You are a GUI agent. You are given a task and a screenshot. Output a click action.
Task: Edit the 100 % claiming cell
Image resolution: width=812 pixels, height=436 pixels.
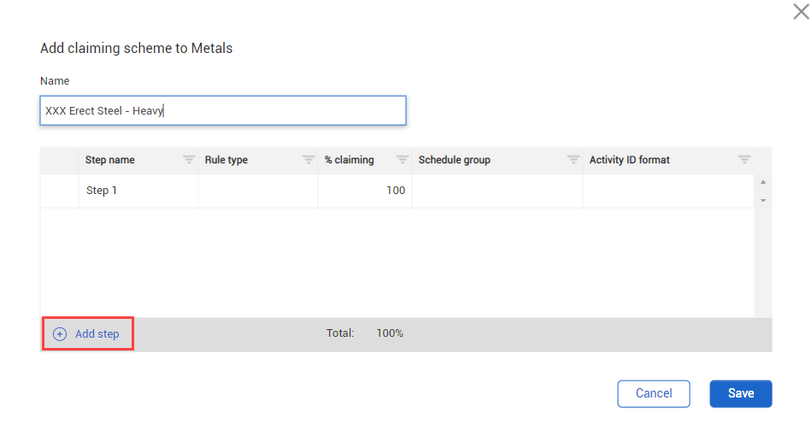coord(365,191)
